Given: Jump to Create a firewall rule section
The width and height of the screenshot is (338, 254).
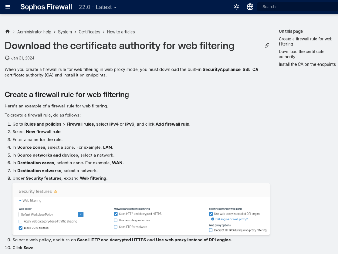Looking at the screenshot, I should (x=305, y=42).
